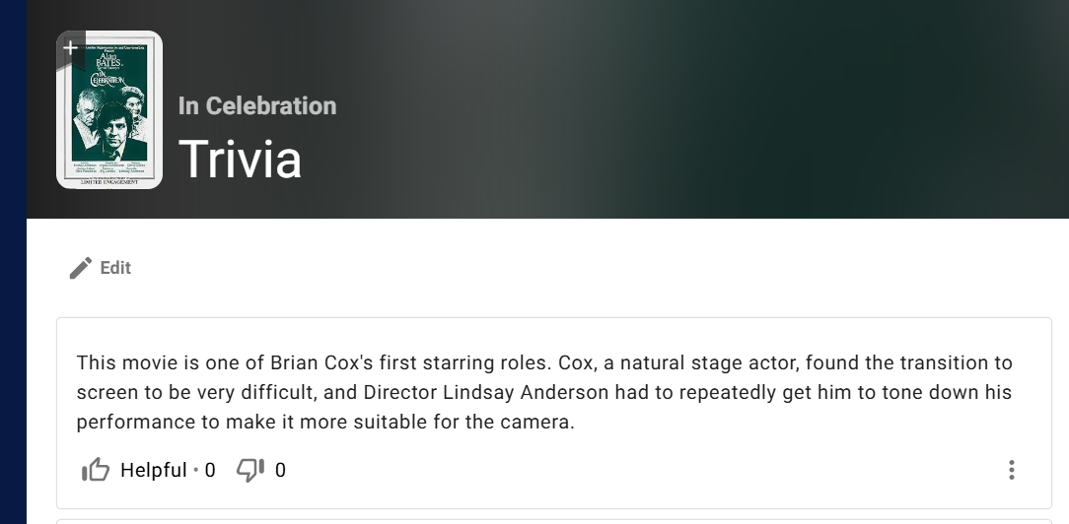Click the thumbs-down icon on the trivia
The width and height of the screenshot is (1069, 524).
250,470
